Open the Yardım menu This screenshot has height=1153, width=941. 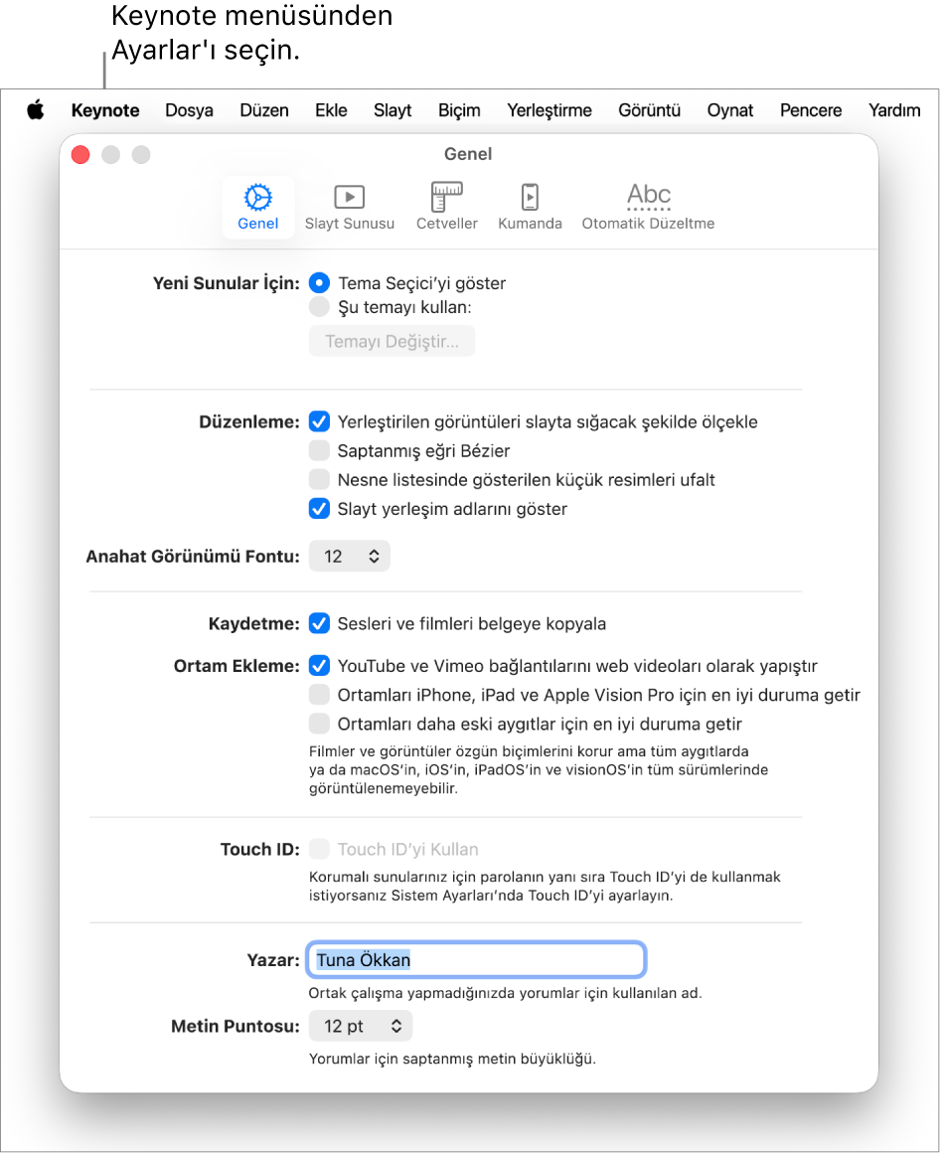894,110
